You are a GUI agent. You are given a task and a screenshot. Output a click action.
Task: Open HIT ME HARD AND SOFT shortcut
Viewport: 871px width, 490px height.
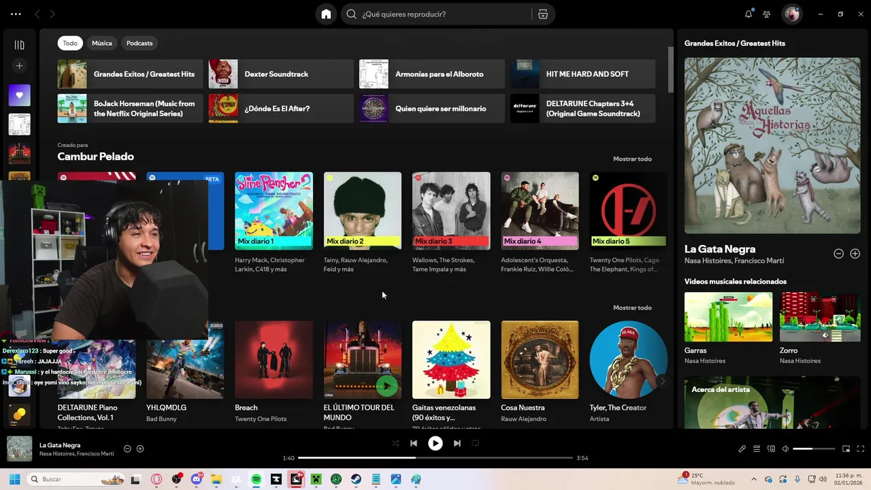point(583,74)
